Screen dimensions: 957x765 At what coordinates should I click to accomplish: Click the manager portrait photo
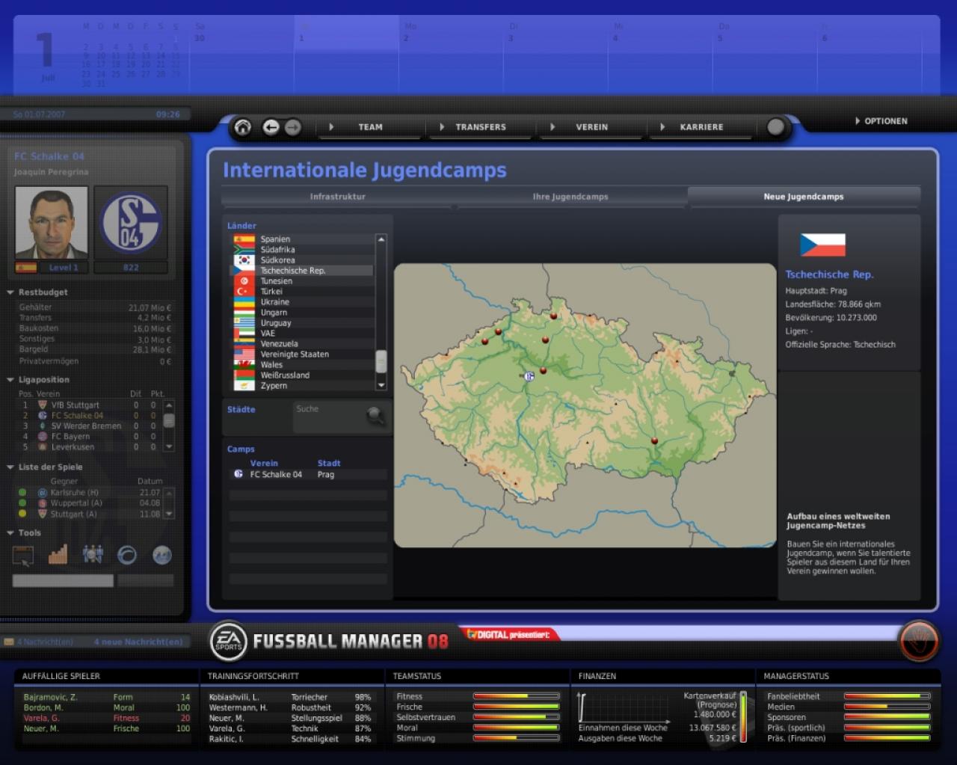pyautogui.click(x=52, y=223)
